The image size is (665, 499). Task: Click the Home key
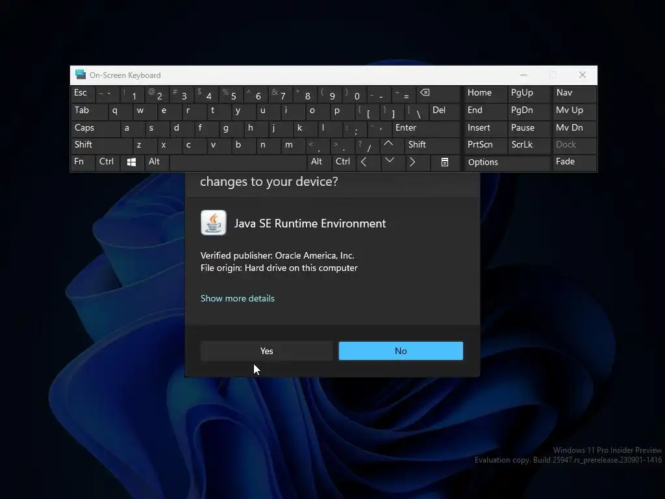pyautogui.click(x=484, y=94)
